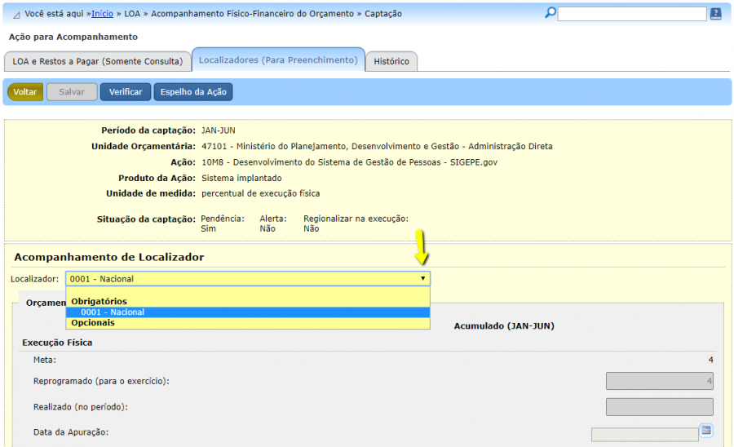The width and height of the screenshot is (734, 447).
Task: Click the Data da Apuração date field
Action: point(645,435)
